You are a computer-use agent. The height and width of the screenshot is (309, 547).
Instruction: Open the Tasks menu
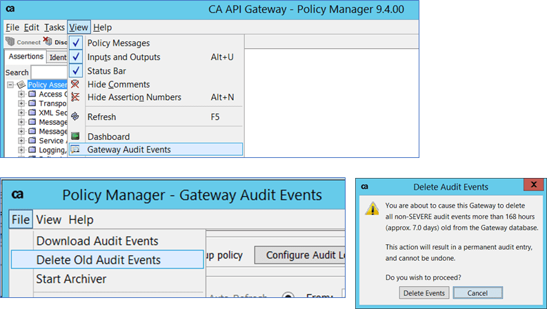pos(54,28)
